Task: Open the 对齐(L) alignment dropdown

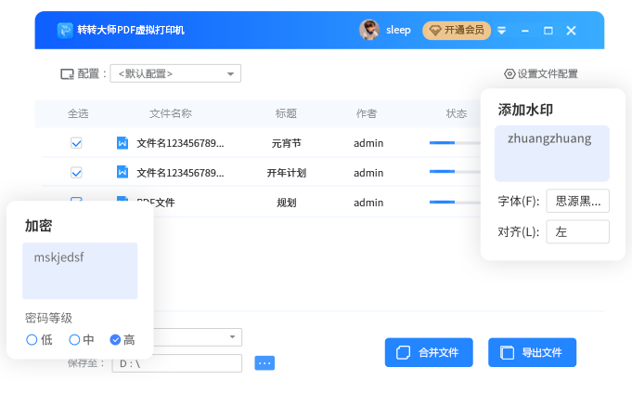Action: pos(577,231)
